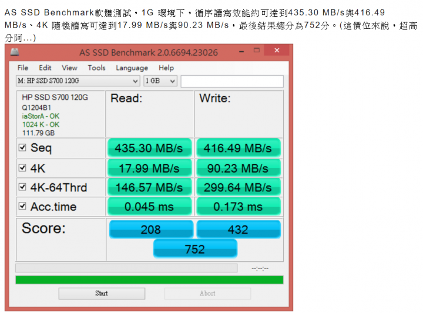Click the 111.79 GB capacity text

click(38, 133)
